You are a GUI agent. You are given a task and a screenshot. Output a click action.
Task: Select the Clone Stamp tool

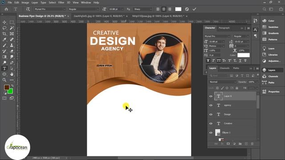click(12, 45)
